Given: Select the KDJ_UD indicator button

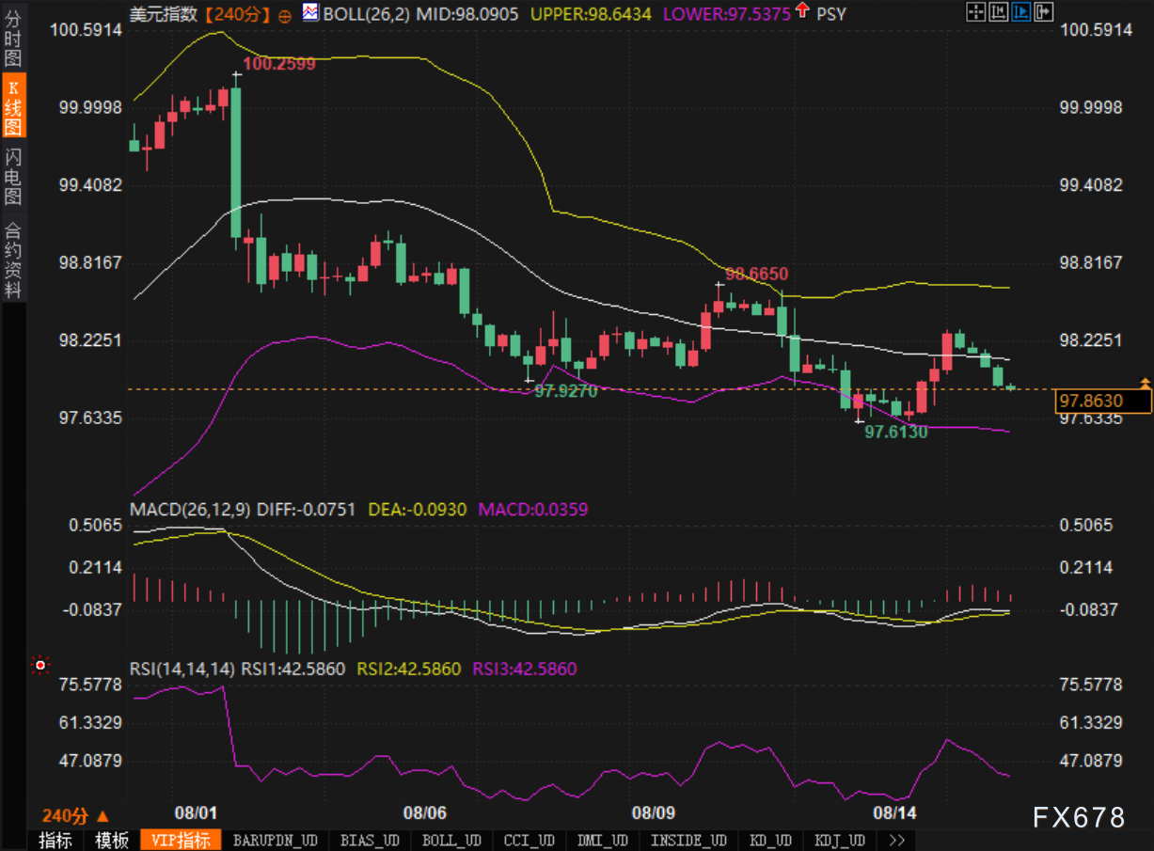Looking at the screenshot, I should click(x=840, y=840).
